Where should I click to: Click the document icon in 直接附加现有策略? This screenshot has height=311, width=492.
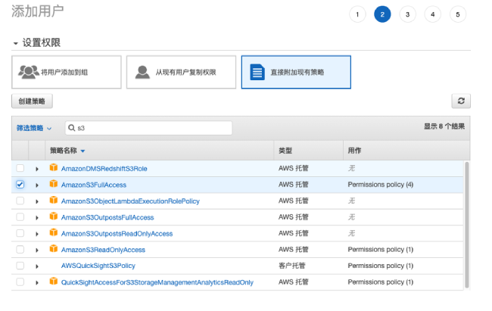click(x=257, y=72)
